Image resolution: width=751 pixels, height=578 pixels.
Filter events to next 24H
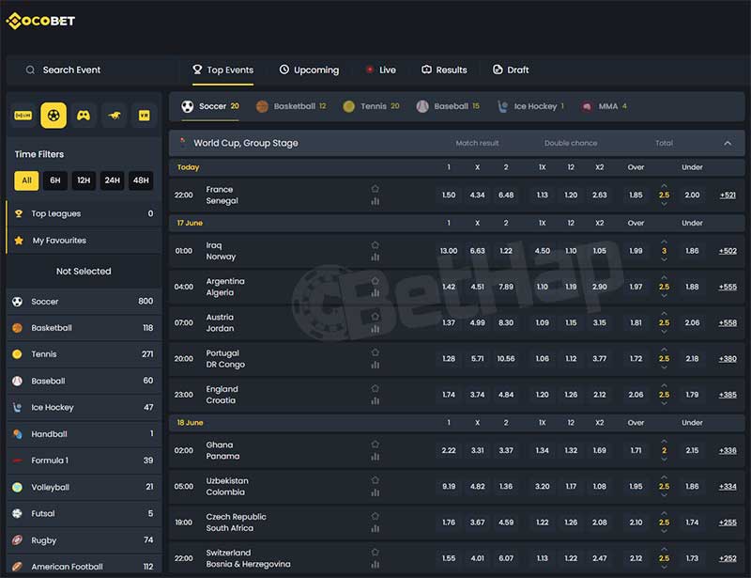(112, 180)
